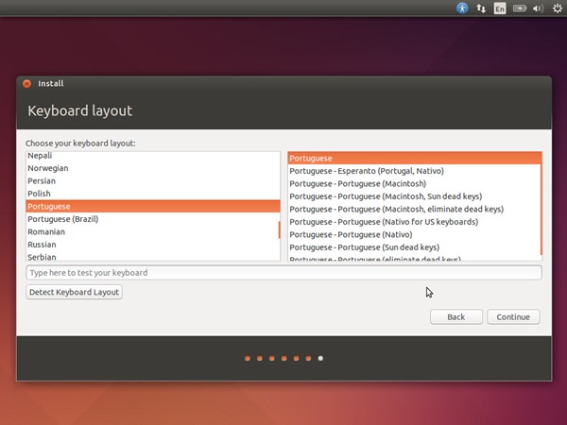567x425 pixels.
Task: Choose Portuguese (Nativo for US keyboards) variant
Action: (x=414, y=222)
